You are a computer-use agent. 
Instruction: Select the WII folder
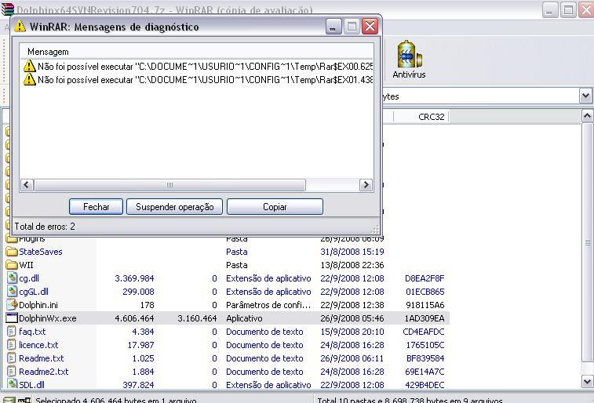pos(26,265)
